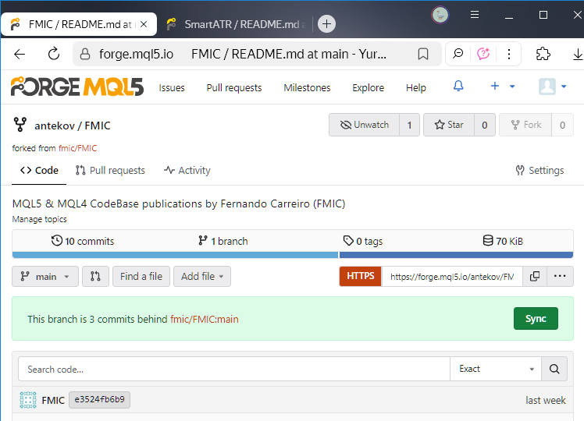Open the fmic/FMIC:main upstream link

204,319
